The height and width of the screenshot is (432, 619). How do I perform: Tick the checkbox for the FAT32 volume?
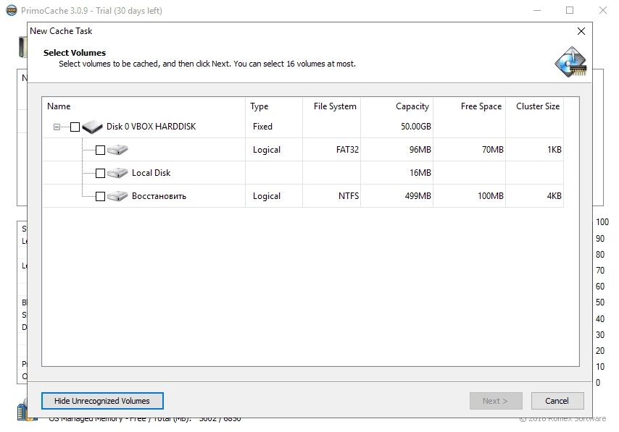(x=100, y=151)
